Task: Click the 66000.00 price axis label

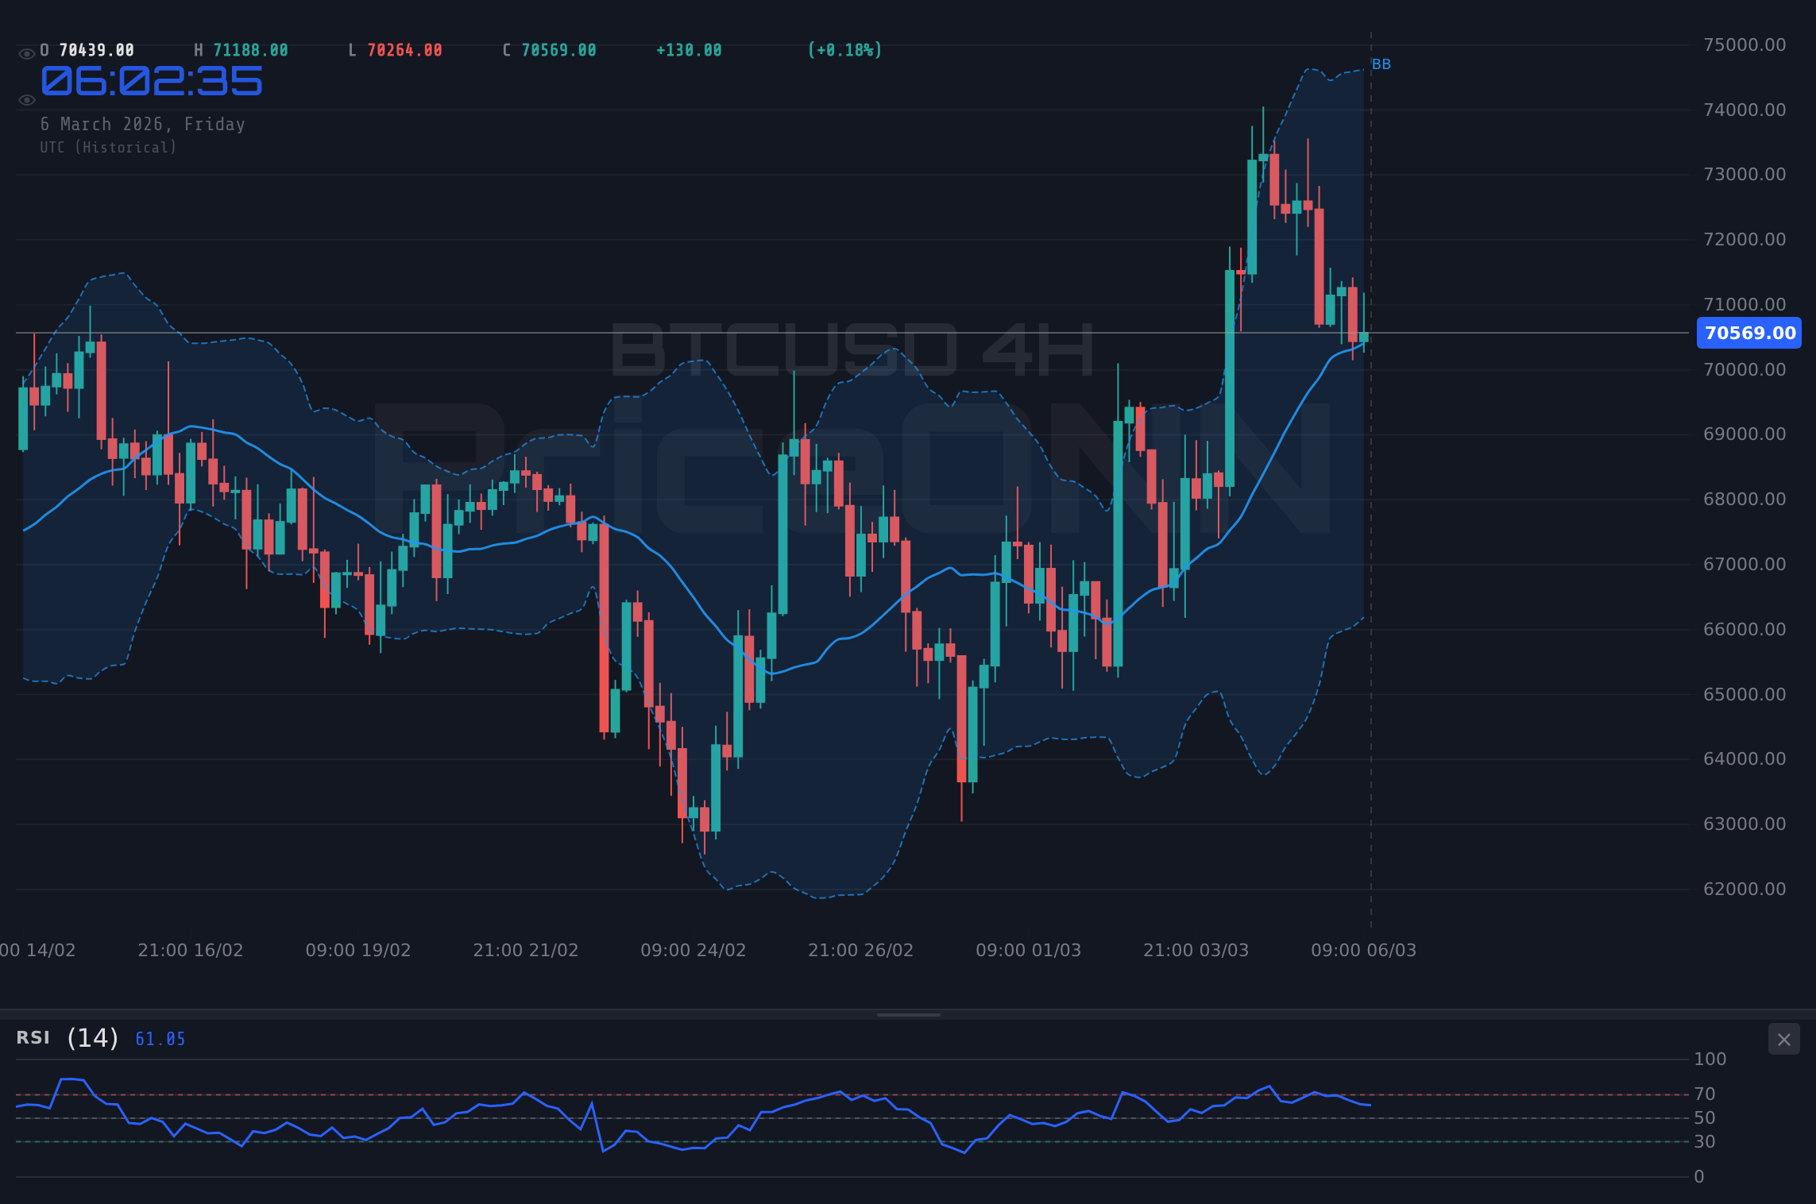Action: click(x=1745, y=629)
